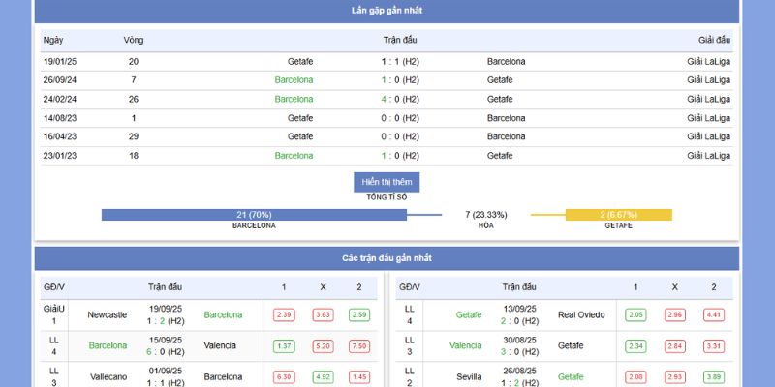
Task: Click green Valencia in the 30/08/25 match
Action: click(x=466, y=346)
